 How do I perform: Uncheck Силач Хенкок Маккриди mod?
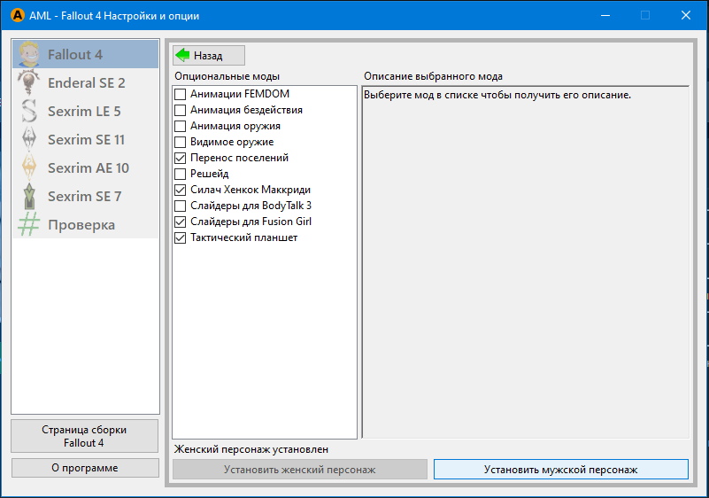pos(181,190)
